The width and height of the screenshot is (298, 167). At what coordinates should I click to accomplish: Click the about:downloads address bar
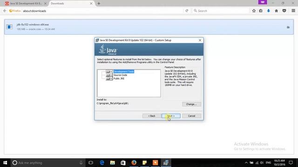click(x=102, y=11)
